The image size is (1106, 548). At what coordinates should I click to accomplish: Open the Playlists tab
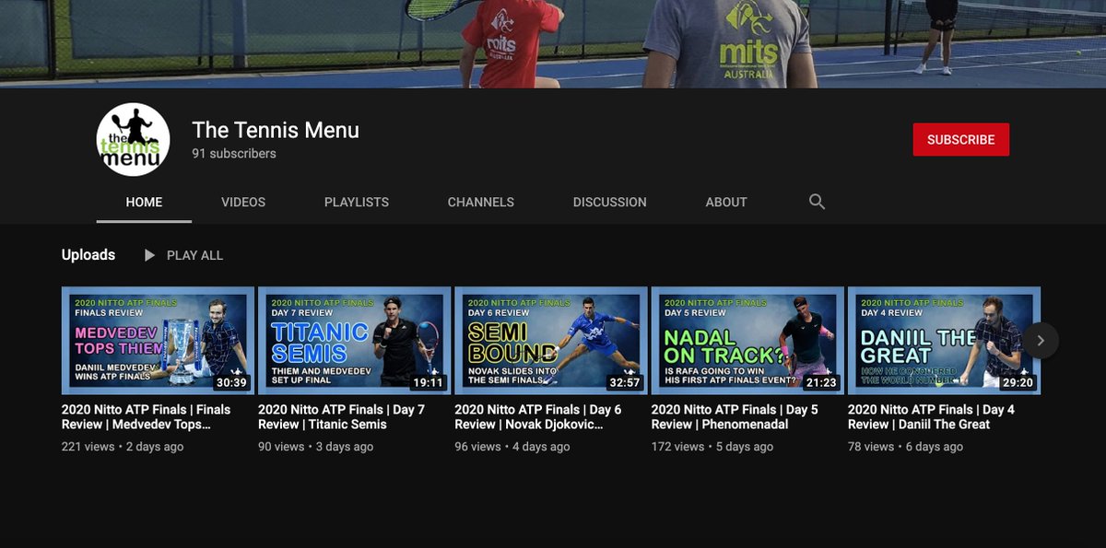(x=357, y=203)
